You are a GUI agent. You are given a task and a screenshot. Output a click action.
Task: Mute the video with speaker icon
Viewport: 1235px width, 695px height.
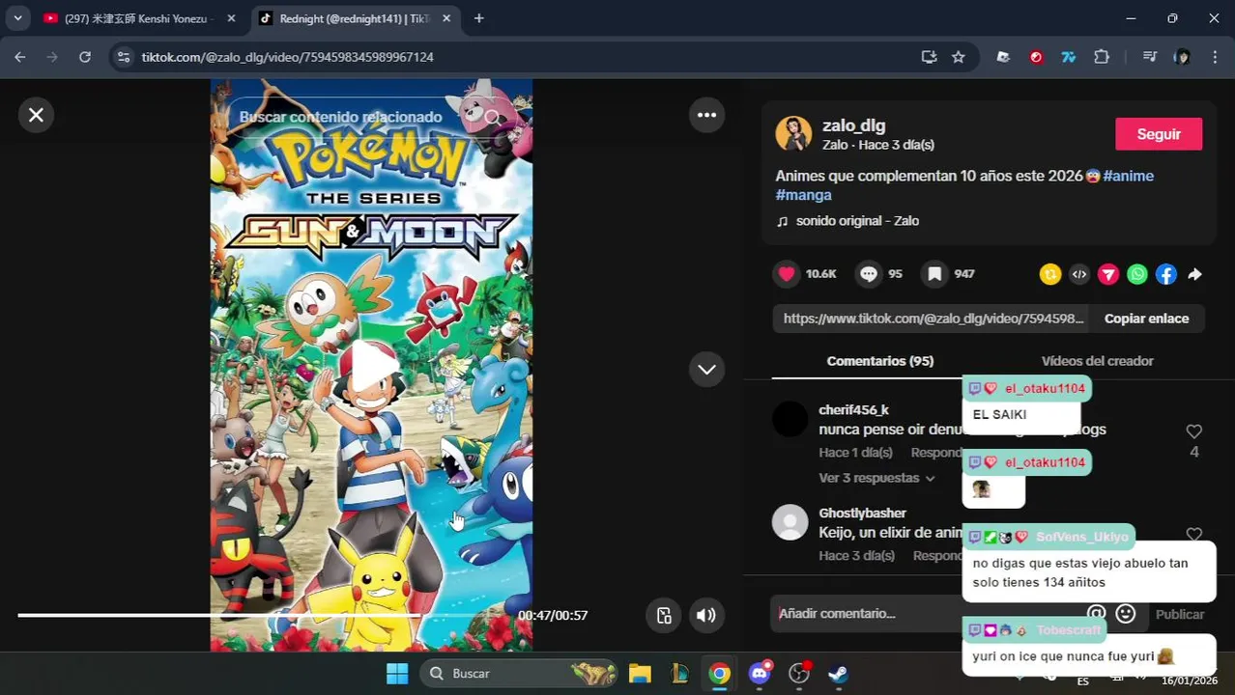[x=706, y=615]
